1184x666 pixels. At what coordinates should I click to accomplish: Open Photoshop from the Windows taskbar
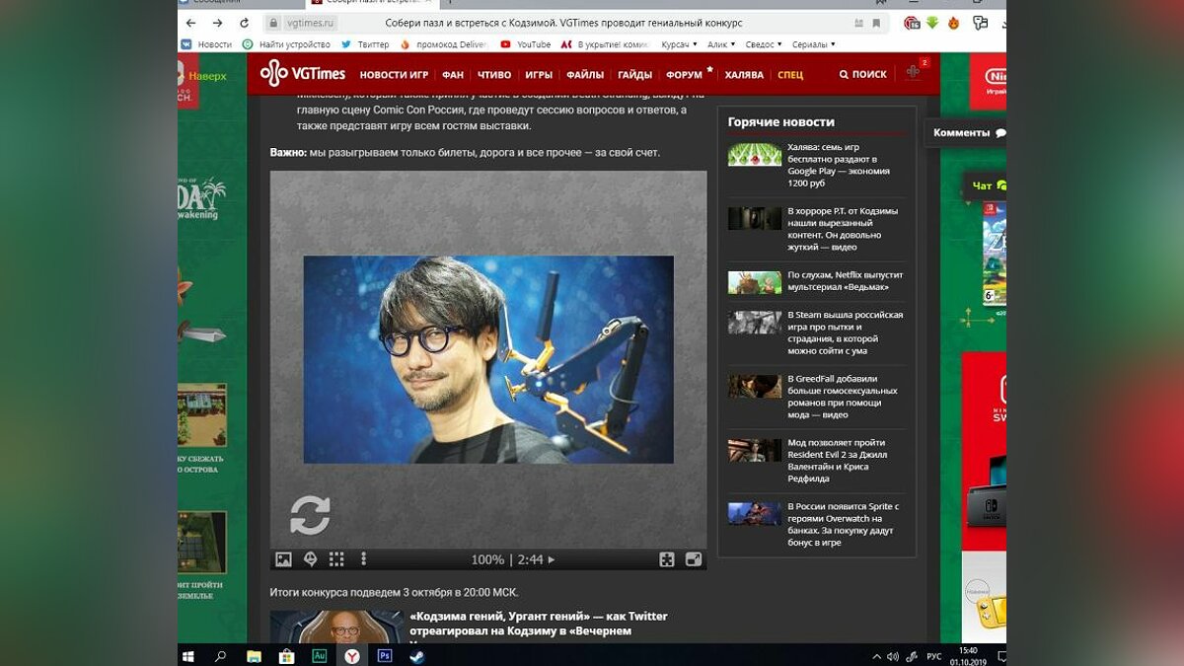click(385, 655)
